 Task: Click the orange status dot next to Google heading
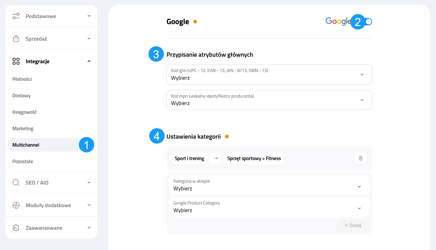coord(195,22)
